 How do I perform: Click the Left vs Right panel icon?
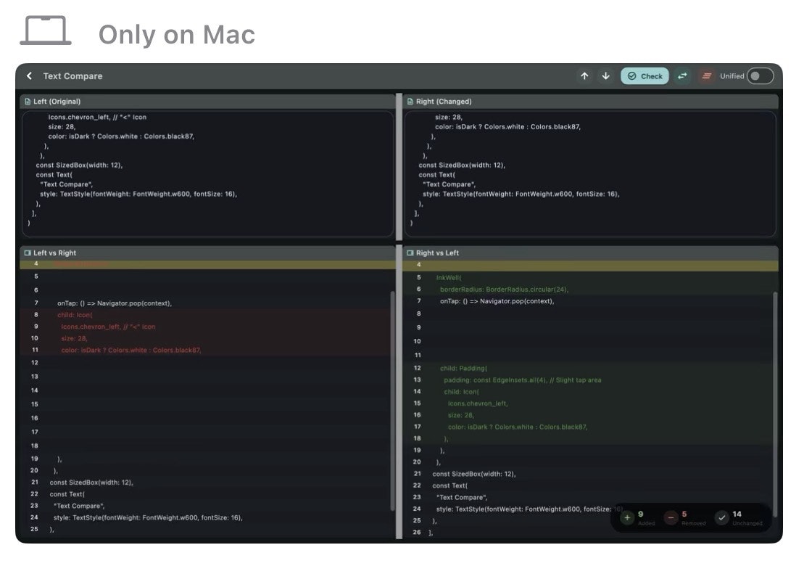(28, 253)
